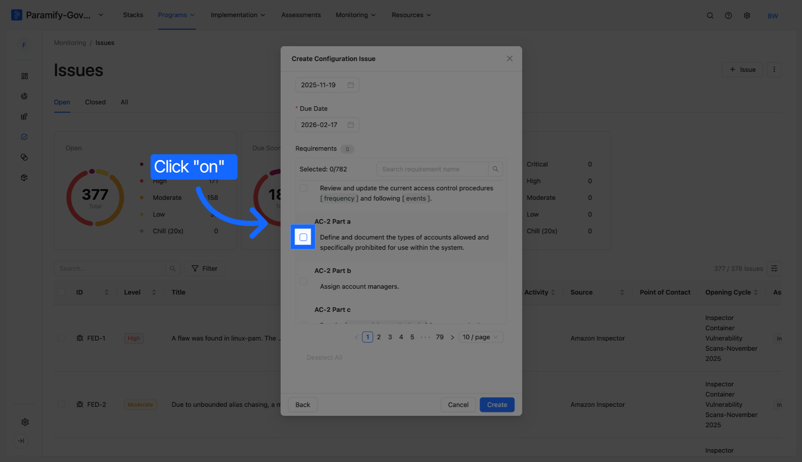The image size is (802, 462).
Task: Open the search icon in top bar
Action: [710, 15]
